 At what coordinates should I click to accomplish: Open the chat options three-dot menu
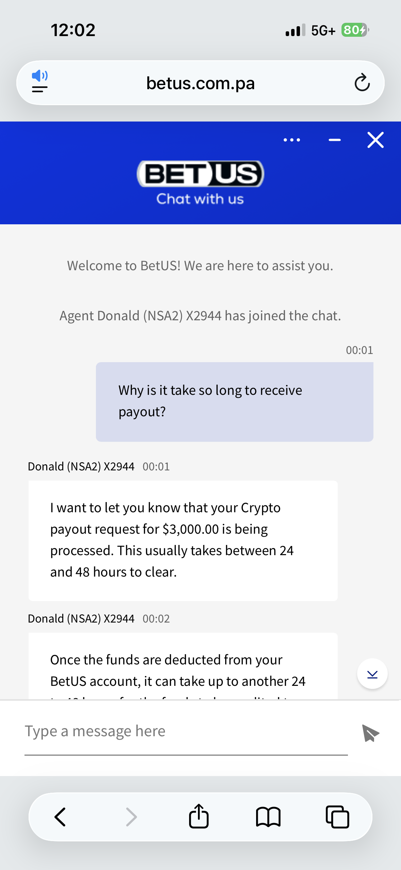coord(292,140)
